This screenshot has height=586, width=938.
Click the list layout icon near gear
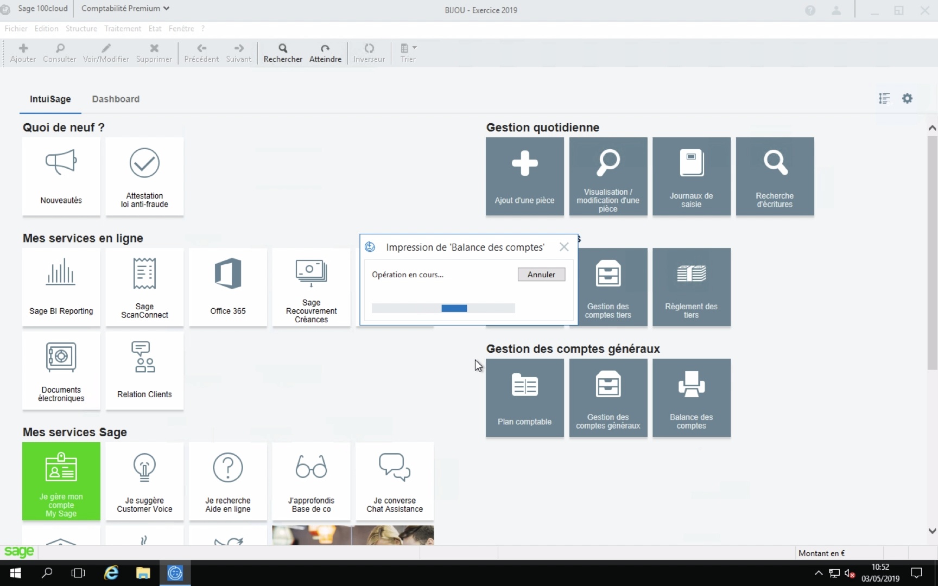884,98
